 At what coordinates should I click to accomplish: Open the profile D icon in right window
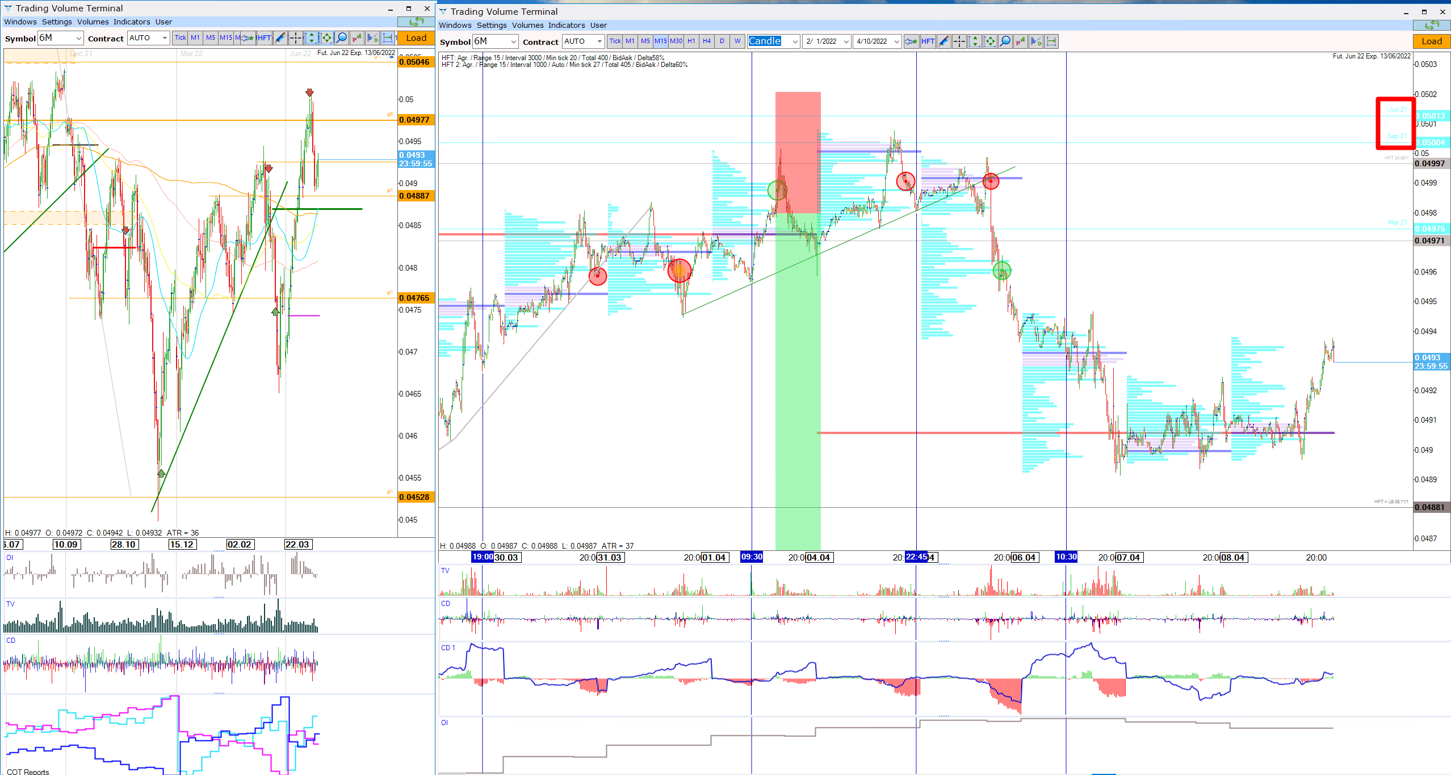tap(1036, 41)
